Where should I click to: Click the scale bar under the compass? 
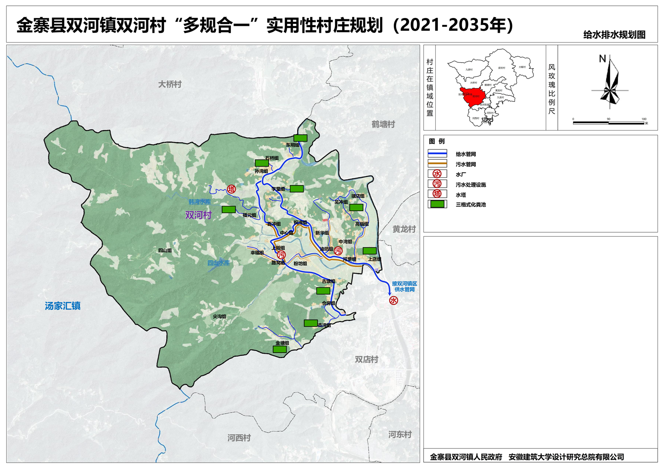tap(609, 123)
